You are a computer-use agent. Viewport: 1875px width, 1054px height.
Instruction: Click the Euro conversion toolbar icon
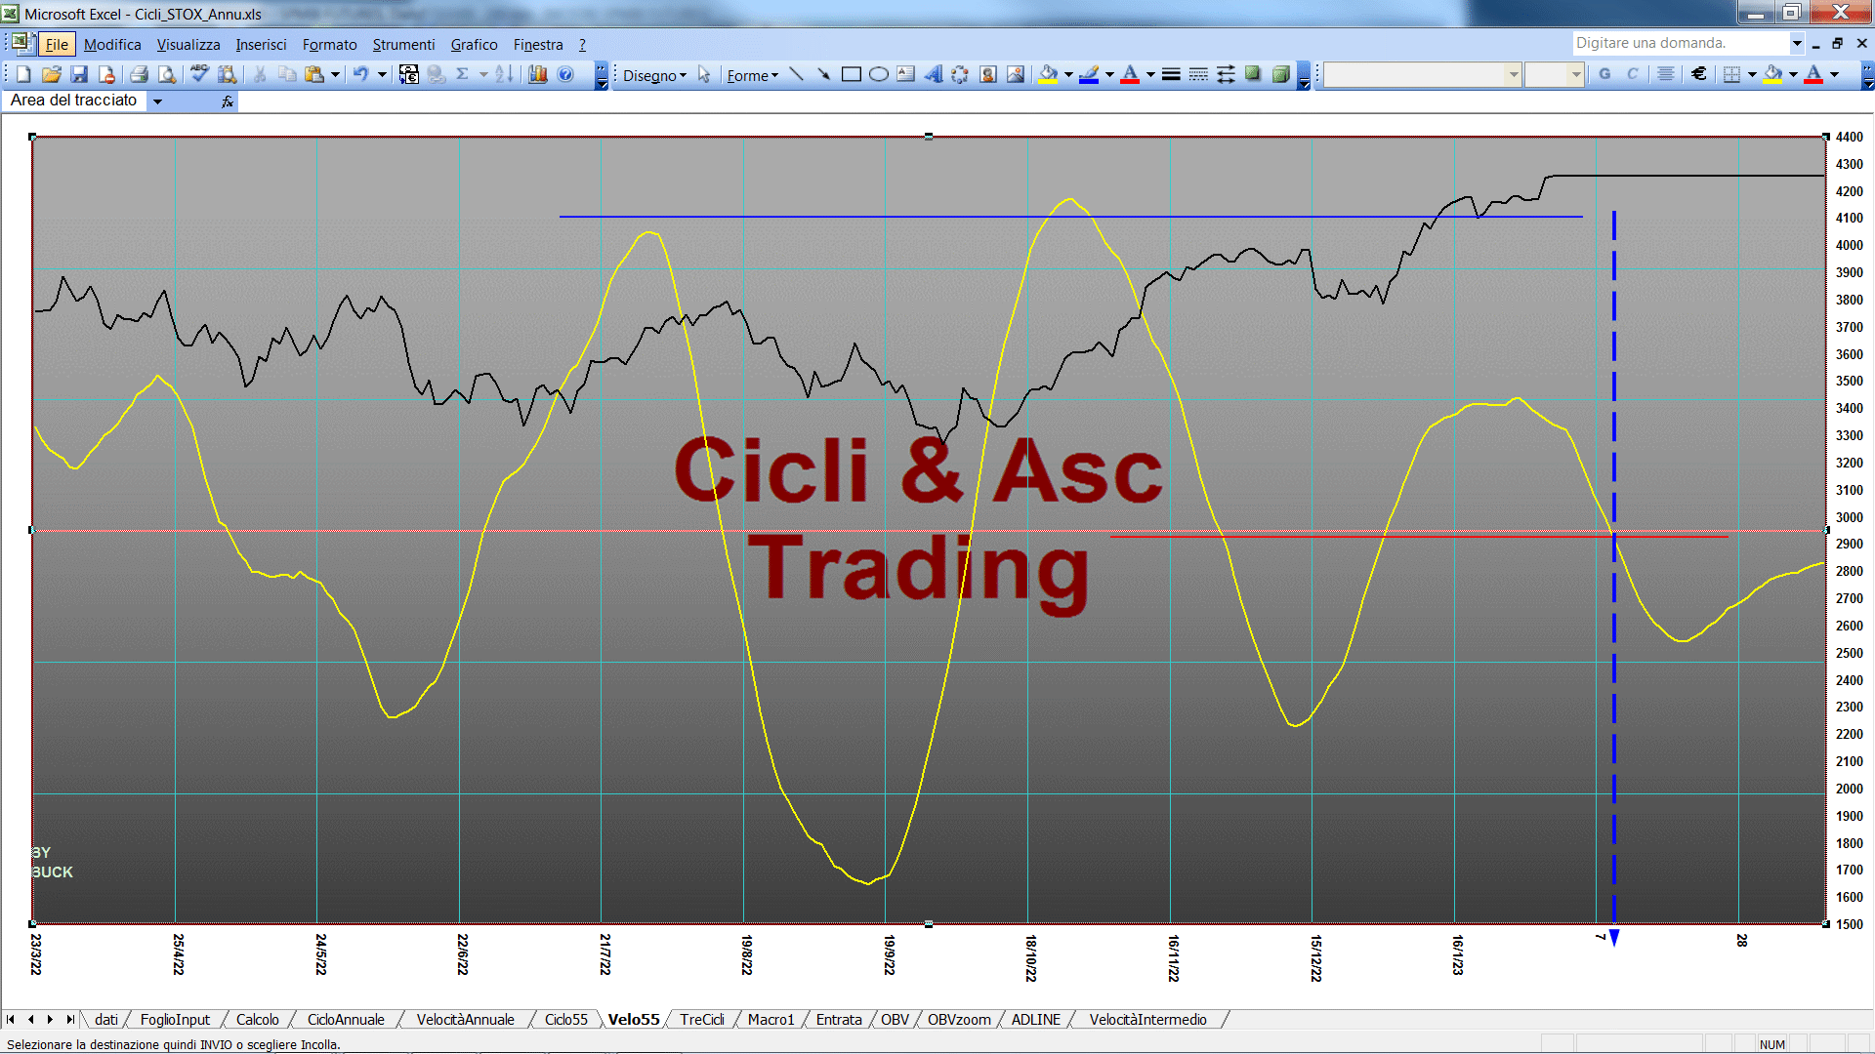(x=409, y=74)
